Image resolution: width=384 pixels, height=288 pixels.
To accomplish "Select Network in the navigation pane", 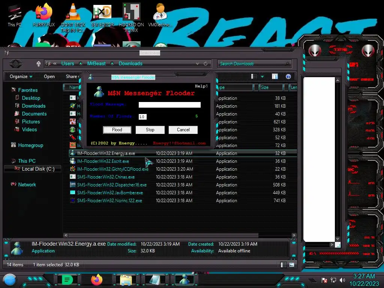I will (27, 184).
